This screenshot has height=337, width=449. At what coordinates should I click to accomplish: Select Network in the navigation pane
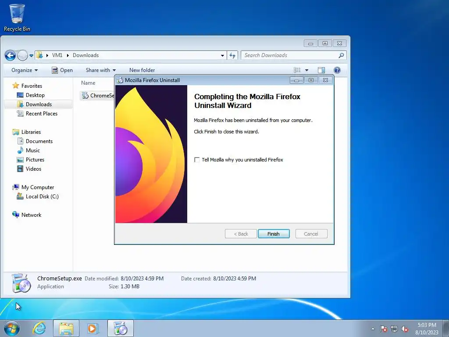(x=27, y=215)
